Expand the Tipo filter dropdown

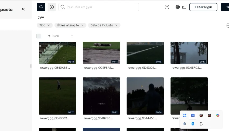tap(45, 25)
